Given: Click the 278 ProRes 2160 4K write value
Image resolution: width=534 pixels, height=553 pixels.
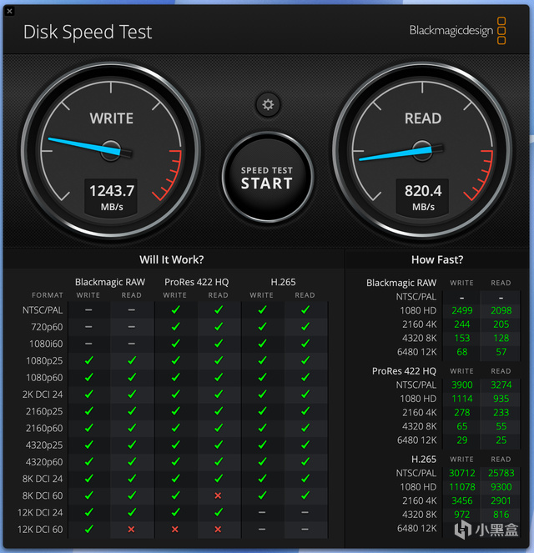Looking at the screenshot, I should tap(462, 412).
